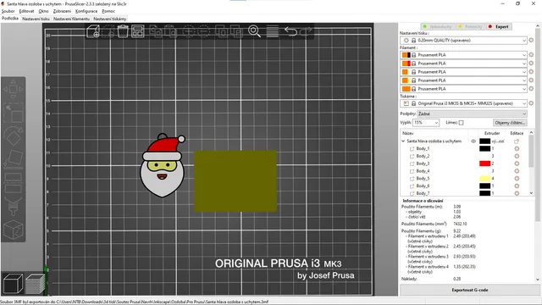The width and height of the screenshot is (542, 305).
Task: Open Prusament PLA dropdown with yellow swatch
Action: click(463, 80)
